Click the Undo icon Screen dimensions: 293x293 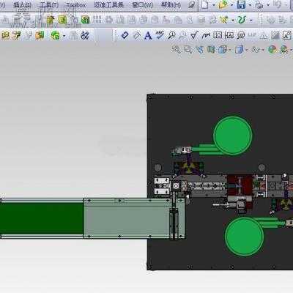point(278,4)
